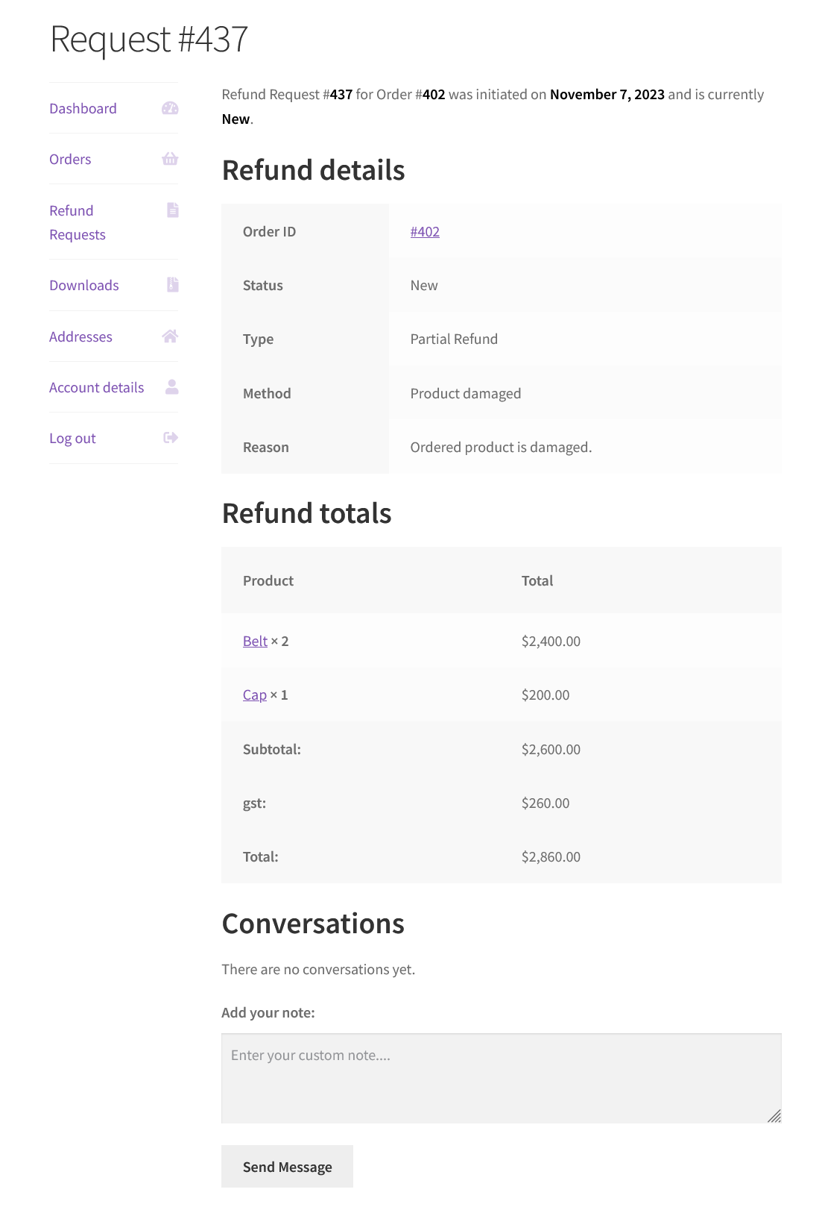Image resolution: width=822 pixels, height=1207 pixels.
Task: Select the Addresses home icon
Action: click(x=170, y=336)
